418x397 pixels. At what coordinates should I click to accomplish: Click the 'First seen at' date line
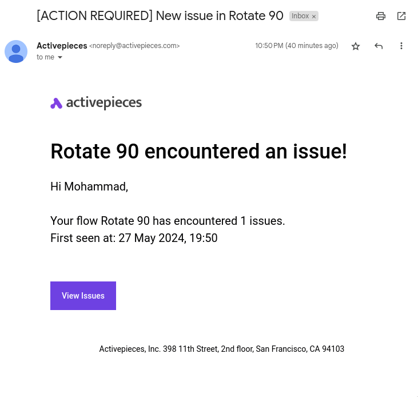pos(134,238)
